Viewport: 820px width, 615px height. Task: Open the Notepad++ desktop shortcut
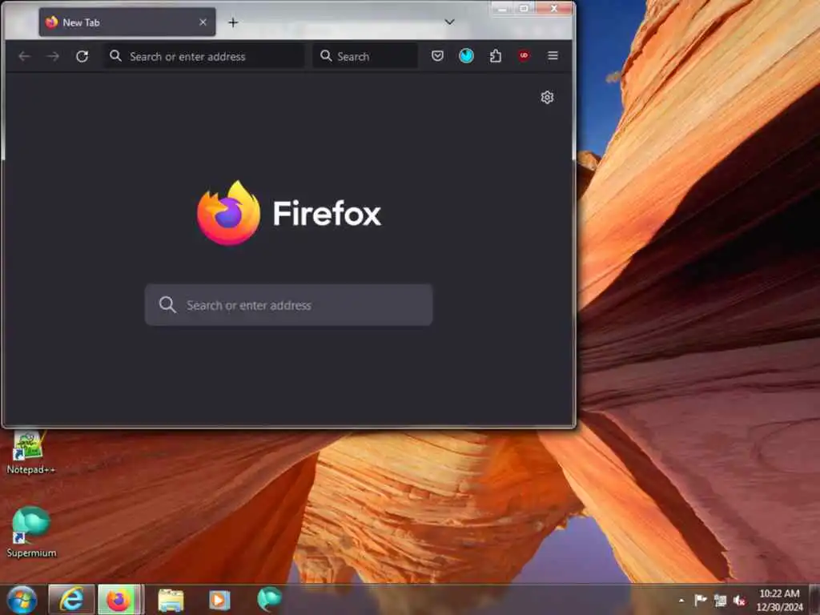click(x=30, y=453)
